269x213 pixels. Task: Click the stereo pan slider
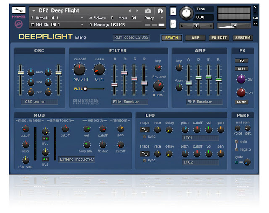click(x=196, y=26)
